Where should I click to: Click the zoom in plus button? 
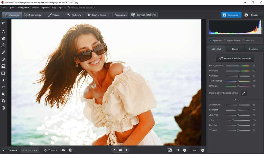(203, 150)
